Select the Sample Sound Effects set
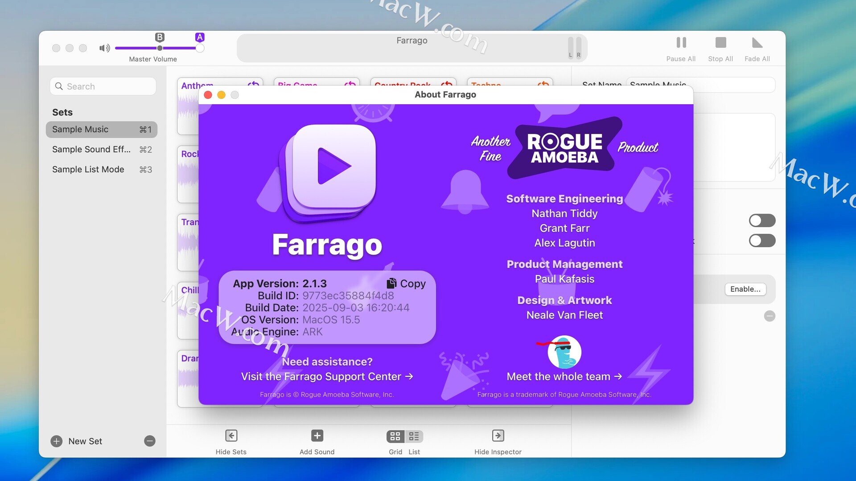The height and width of the screenshot is (481, 856). 102,149
